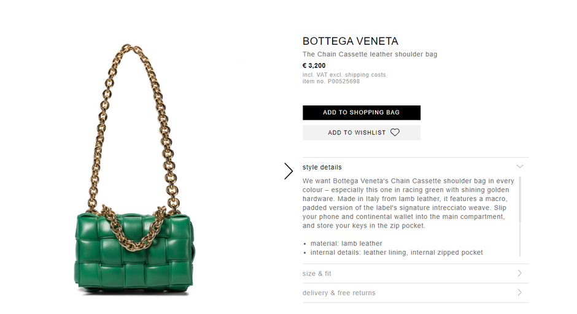Expand delivery & free returns chevron
The width and height of the screenshot is (577, 314).
coord(519,293)
